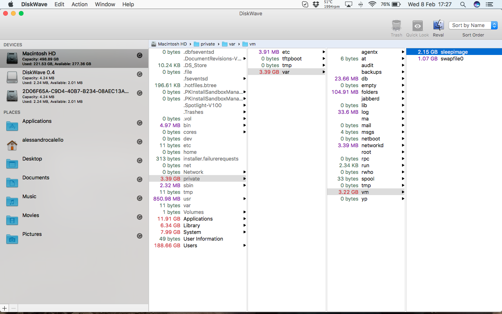The image size is (502, 314).
Task: Select the vm folder row
Action: pos(366,192)
